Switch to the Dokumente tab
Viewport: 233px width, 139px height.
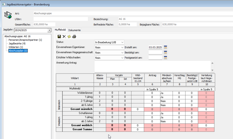pyautogui.click(x=74, y=30)
